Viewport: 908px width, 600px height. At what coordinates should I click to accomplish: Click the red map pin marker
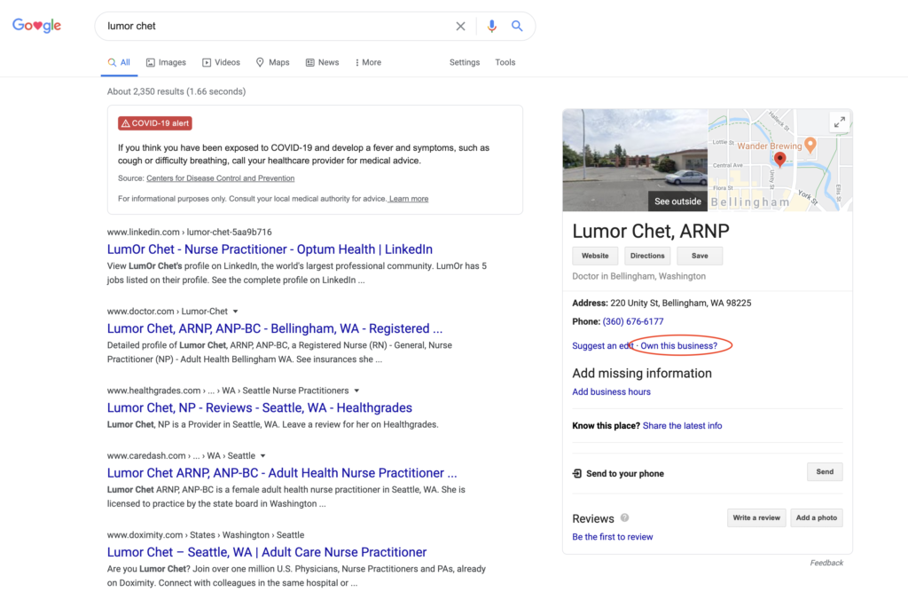tap(780, 160)
